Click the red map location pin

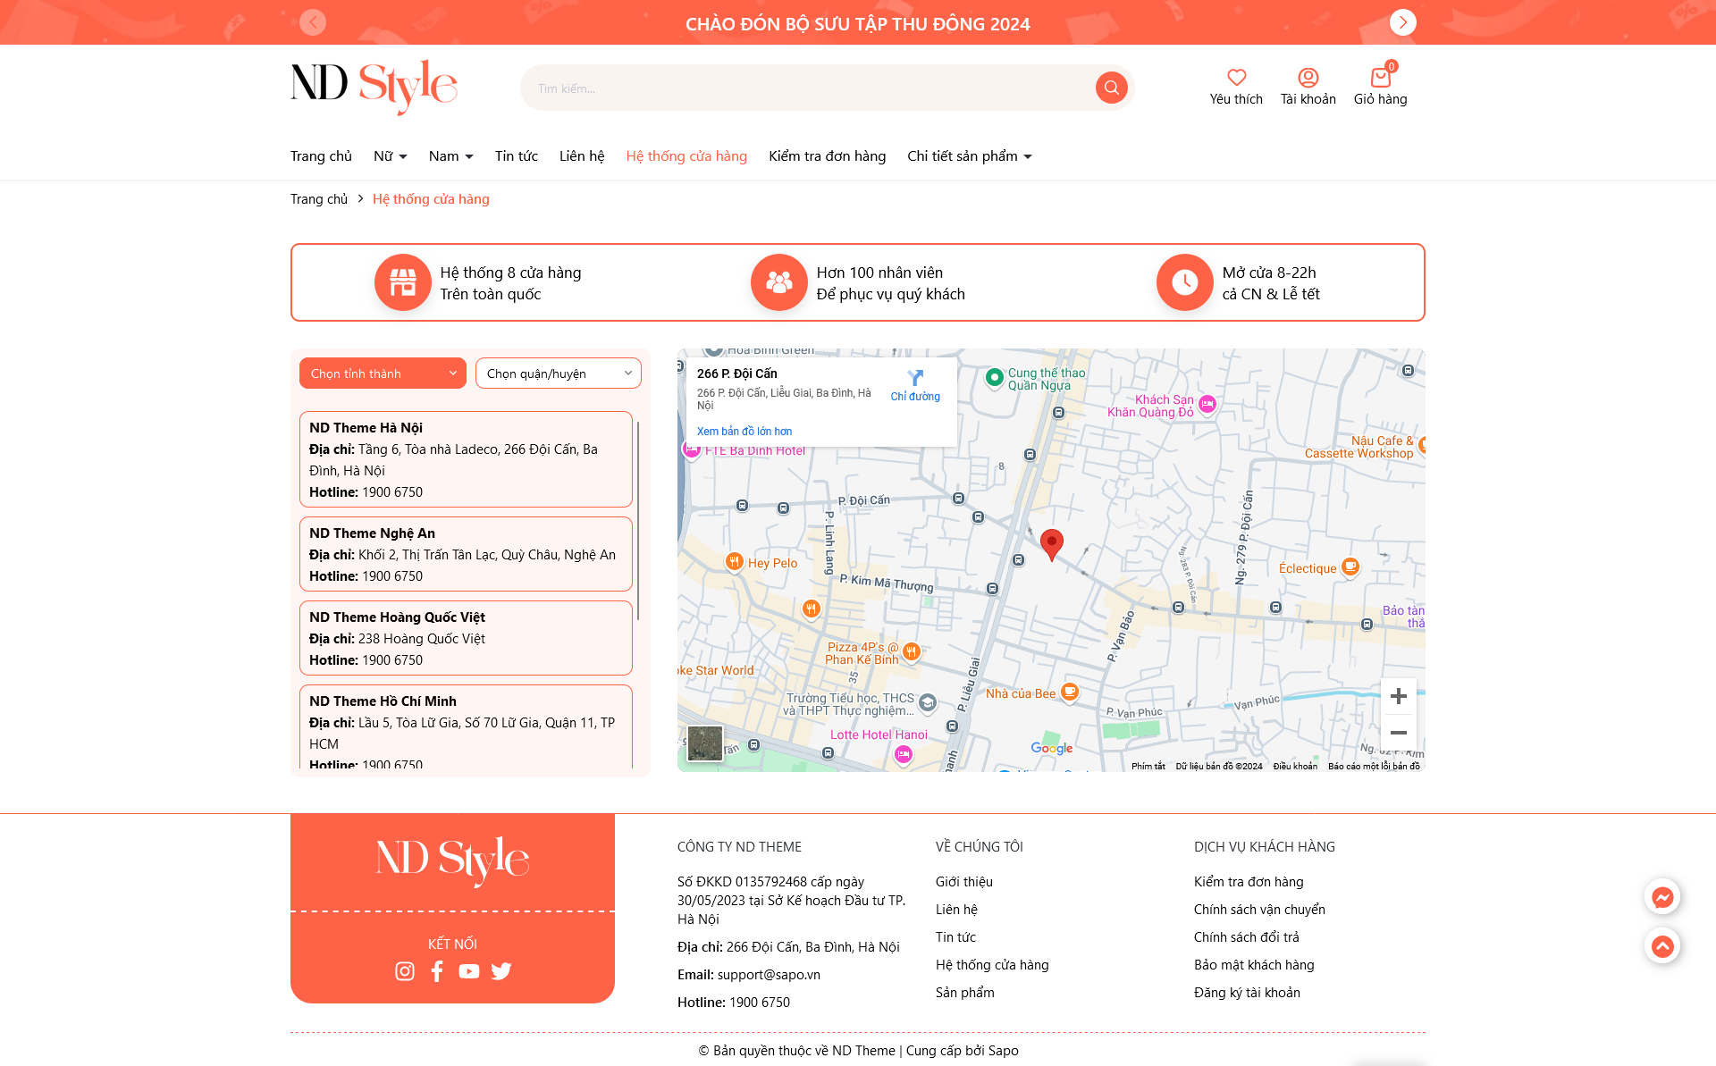[1052, 544]
